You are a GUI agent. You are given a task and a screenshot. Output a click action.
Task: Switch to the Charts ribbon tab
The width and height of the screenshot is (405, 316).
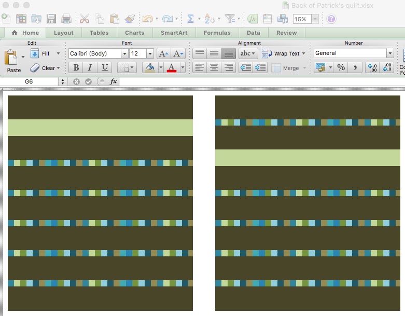click(x=135, y=33)
